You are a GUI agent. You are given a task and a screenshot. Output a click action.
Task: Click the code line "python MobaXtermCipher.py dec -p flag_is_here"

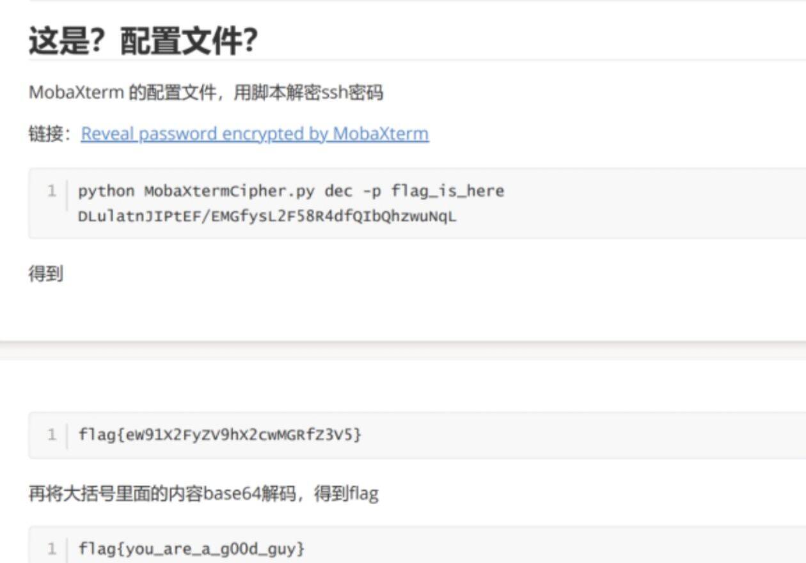[291, 191]
